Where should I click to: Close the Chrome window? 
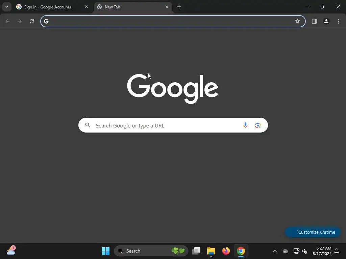click(338, 7)
